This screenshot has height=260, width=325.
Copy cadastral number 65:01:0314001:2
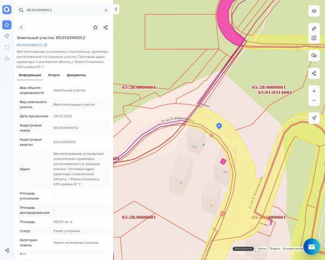point(45,45)
